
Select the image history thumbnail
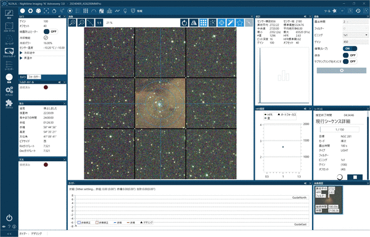[x=329, y=200]
